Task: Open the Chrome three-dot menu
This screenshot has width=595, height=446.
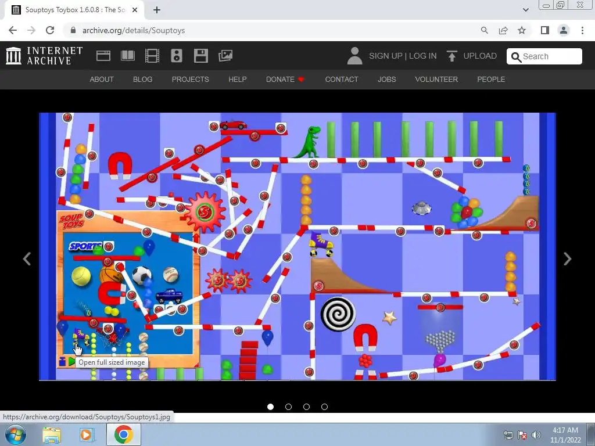Action: tap(582, 30)
